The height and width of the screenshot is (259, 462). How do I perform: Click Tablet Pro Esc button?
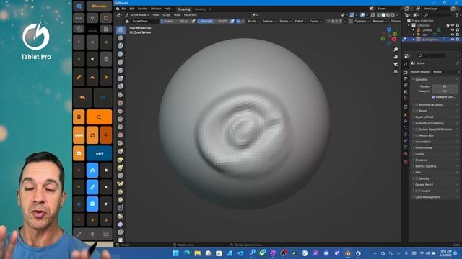coord(79,18)
